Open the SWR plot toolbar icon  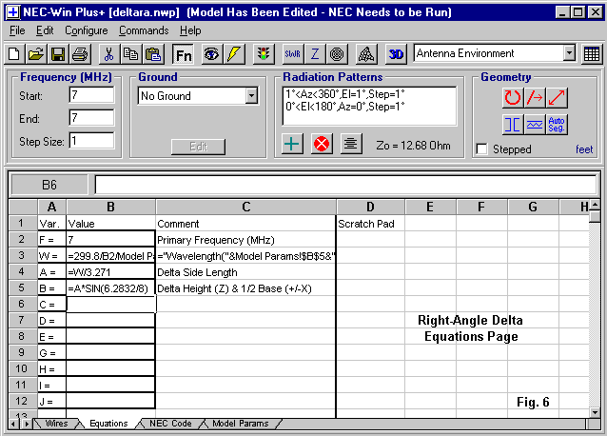[x=292, y=54]
